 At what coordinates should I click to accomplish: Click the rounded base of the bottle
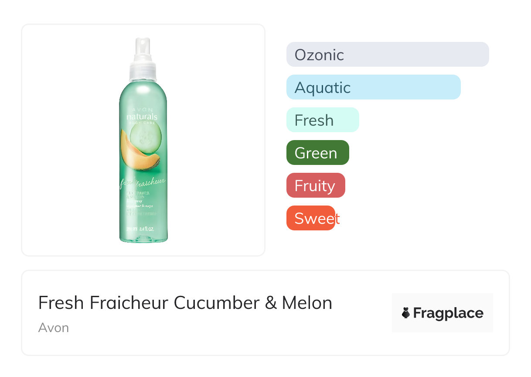(143, 238)
